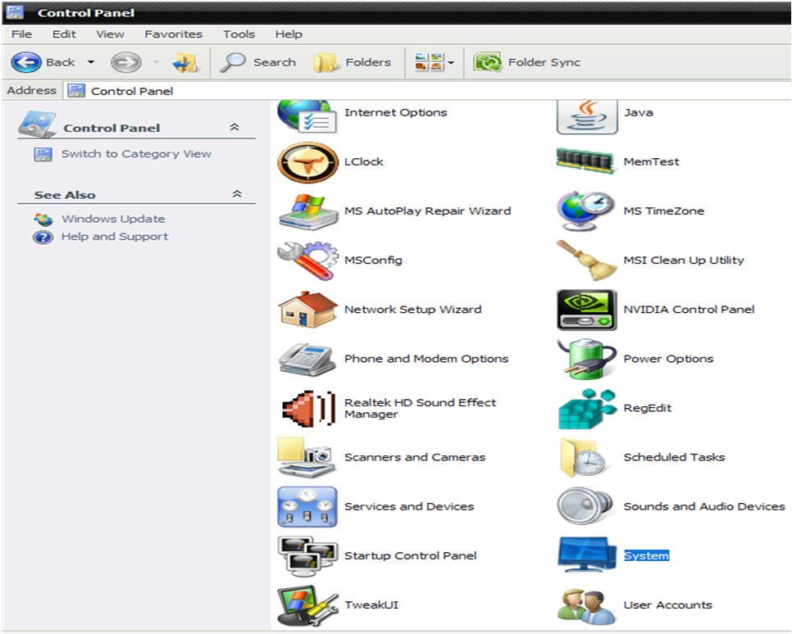Image resolution: width=792 pixels, height=634 pixels.
Task: Open the RegEdit cubes icon
Action: point(587,409)
